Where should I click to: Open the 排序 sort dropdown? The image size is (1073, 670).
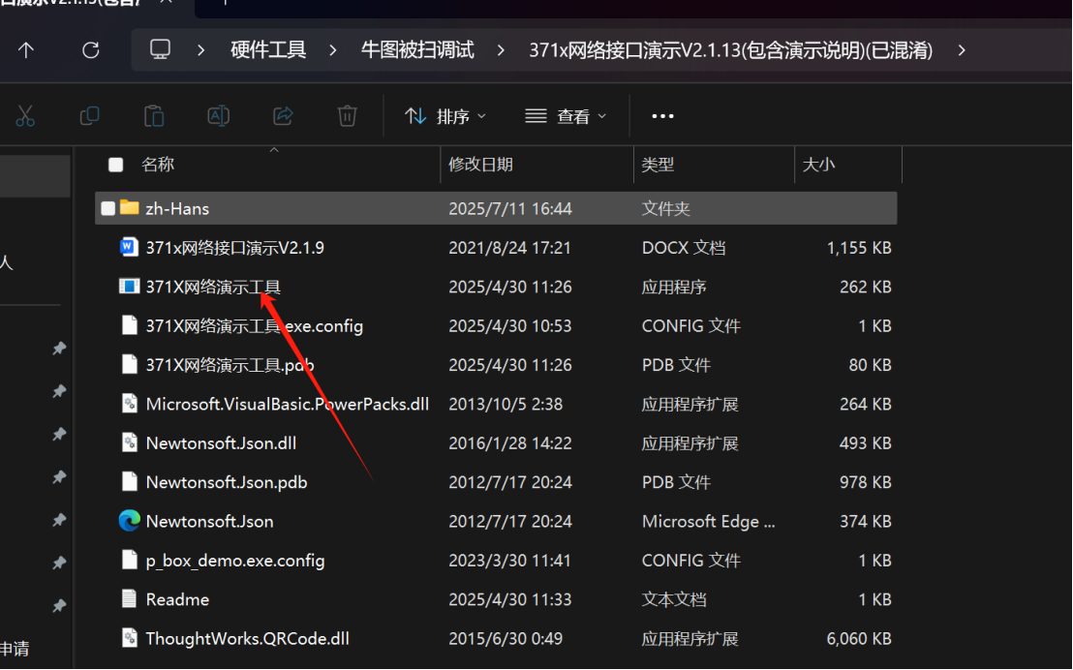coord(445,116)
